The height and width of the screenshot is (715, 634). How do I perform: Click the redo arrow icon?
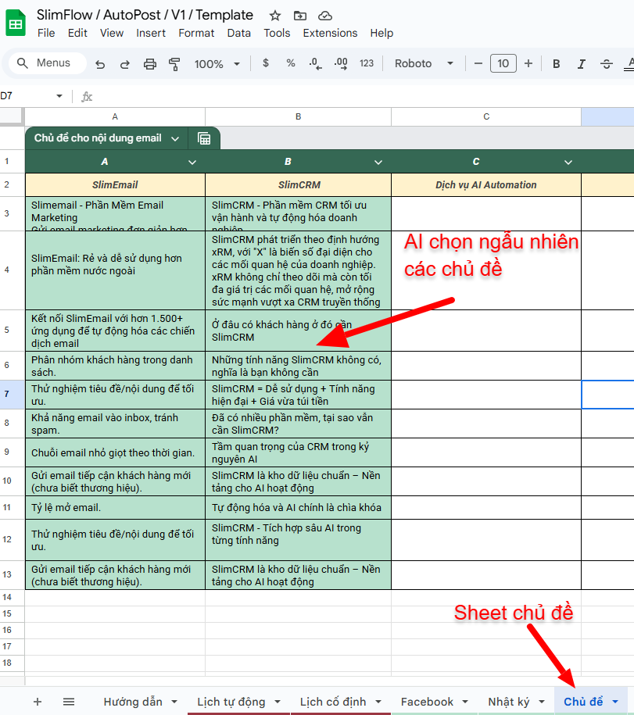click(125, 64)
